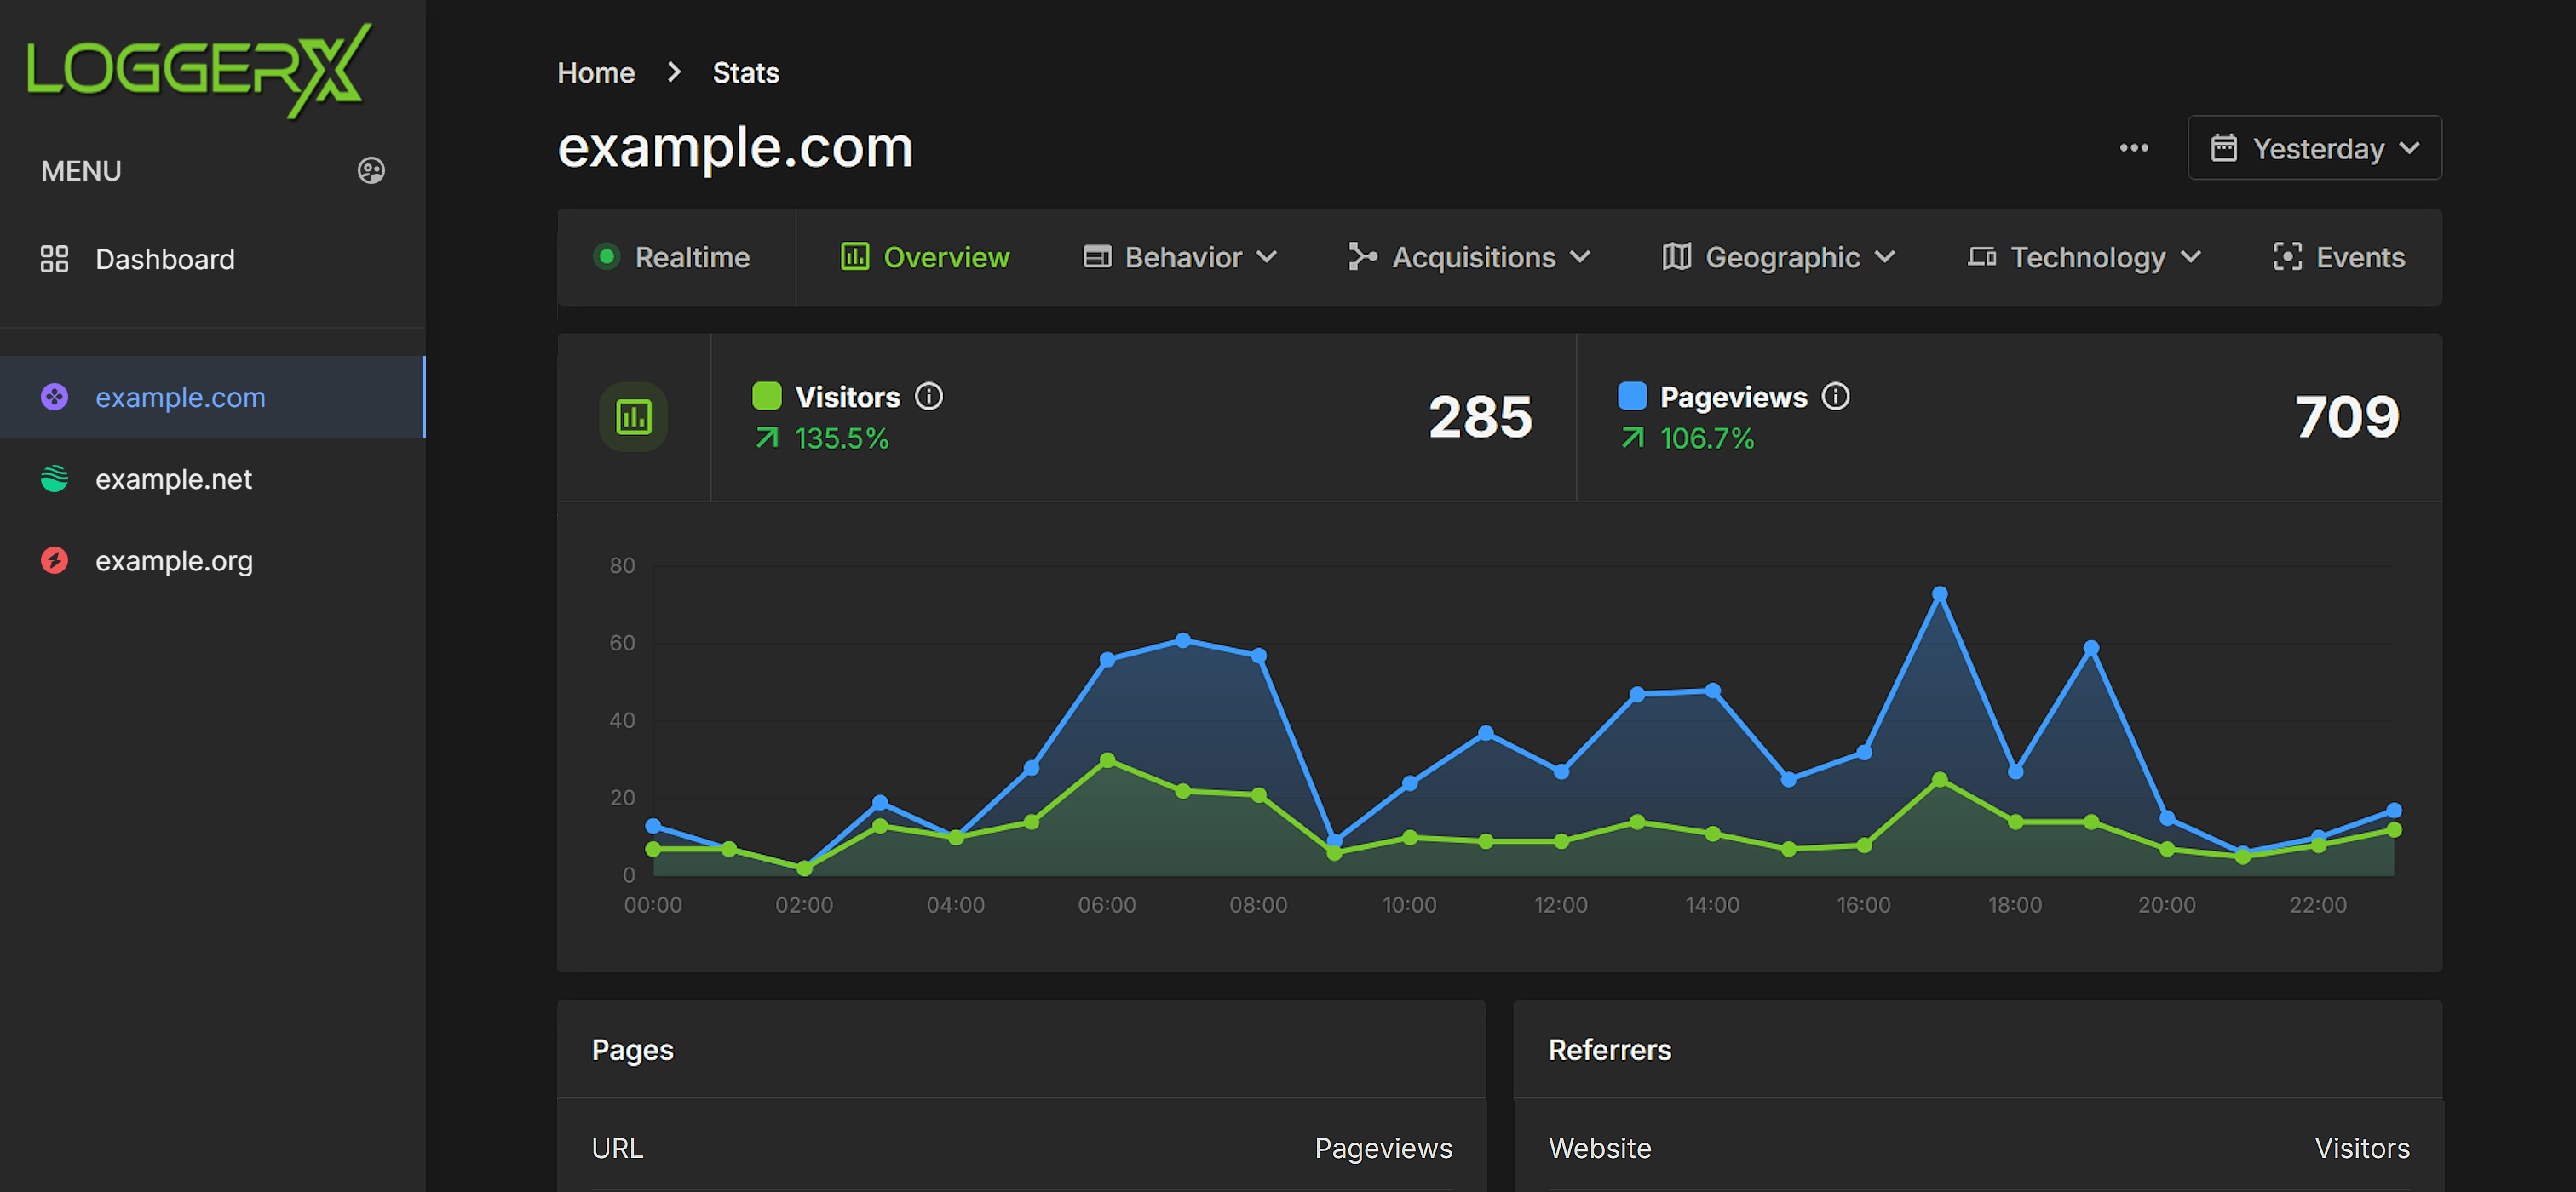Image resolution: width=2576 pixels, height=1192 pixels.
Task: Click the LoggerX logo
Action: 198,70
